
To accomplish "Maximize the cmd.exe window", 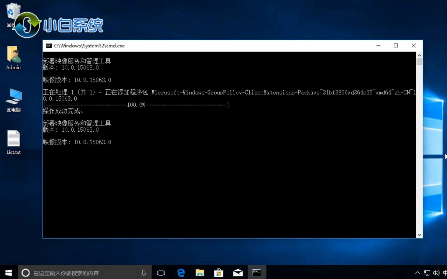I will tap(396, 46).
